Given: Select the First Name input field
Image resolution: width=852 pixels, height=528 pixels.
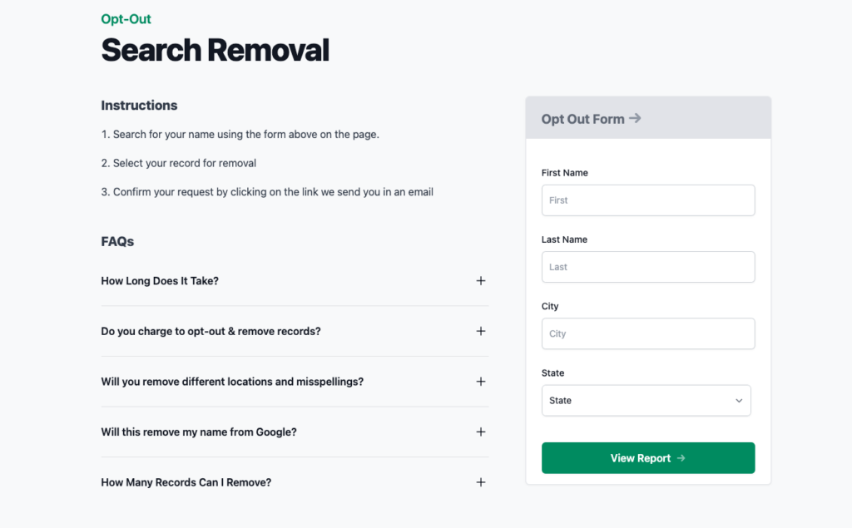Looking at the screenshot, I should (648, 200).
